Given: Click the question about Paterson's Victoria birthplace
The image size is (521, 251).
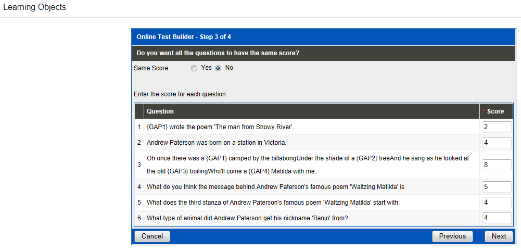Looking at the screenshot, I should [217, 143].
